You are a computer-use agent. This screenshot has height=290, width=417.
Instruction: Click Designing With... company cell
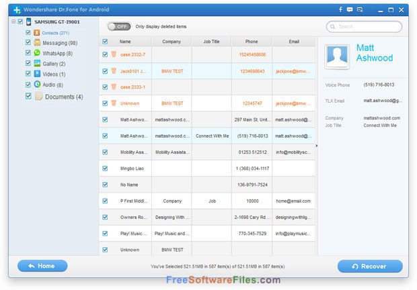pos(172,217)
